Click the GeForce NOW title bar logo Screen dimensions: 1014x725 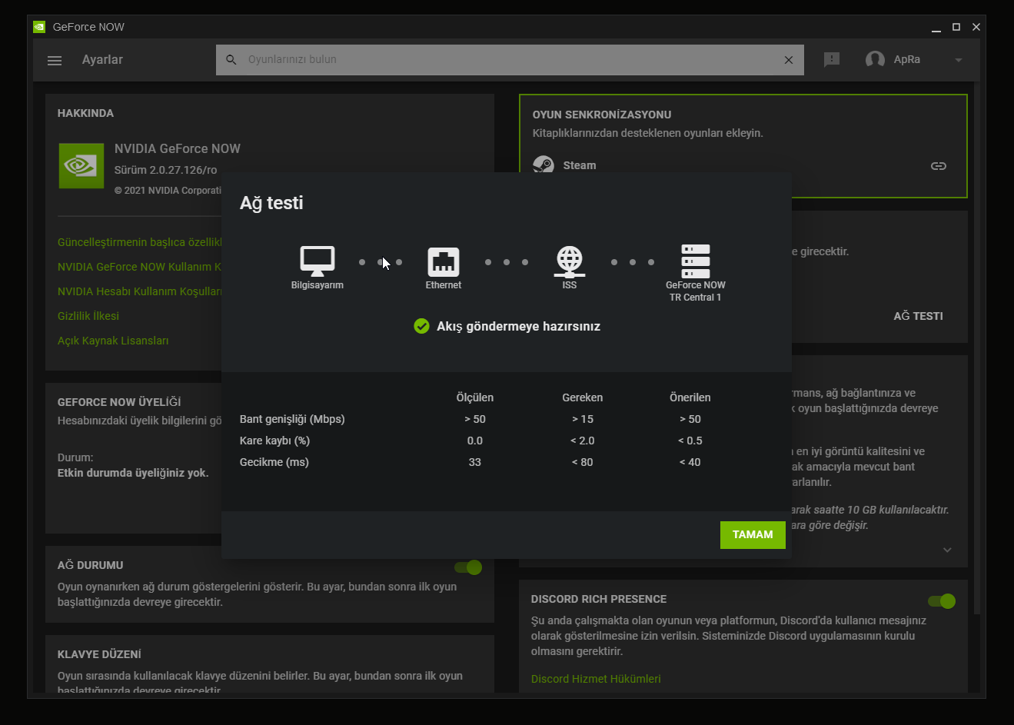[x=40, y=27]
